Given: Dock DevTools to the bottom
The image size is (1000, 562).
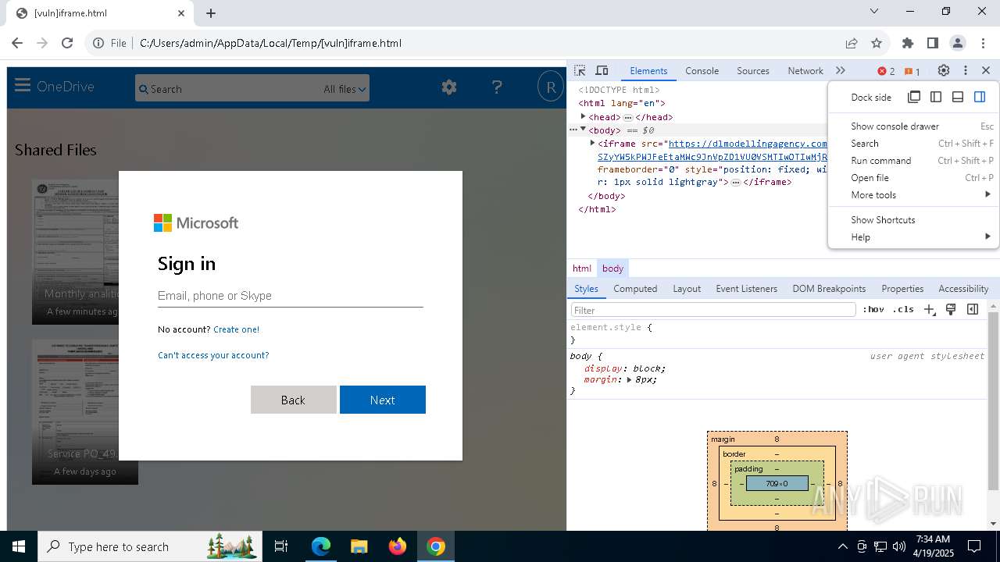Looking at the screenshot, I should (958, 97).
